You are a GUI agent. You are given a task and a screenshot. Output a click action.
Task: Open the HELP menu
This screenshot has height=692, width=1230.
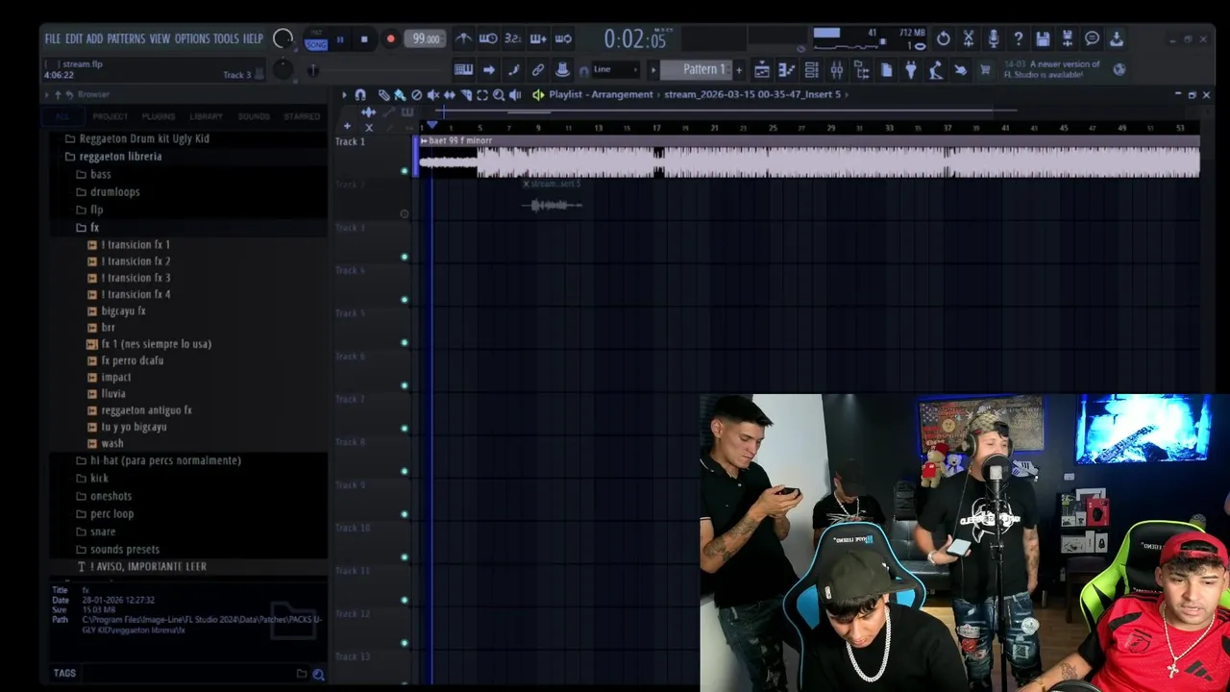pos(253,38)
